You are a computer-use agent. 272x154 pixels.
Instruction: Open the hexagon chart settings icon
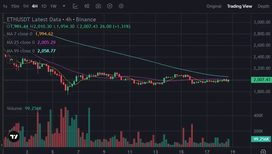click(x=121, y=6)
